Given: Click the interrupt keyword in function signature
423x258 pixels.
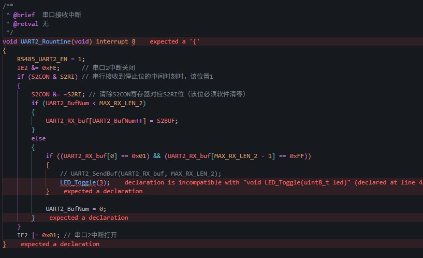Looking at the screenshot, I should (112, 41).
